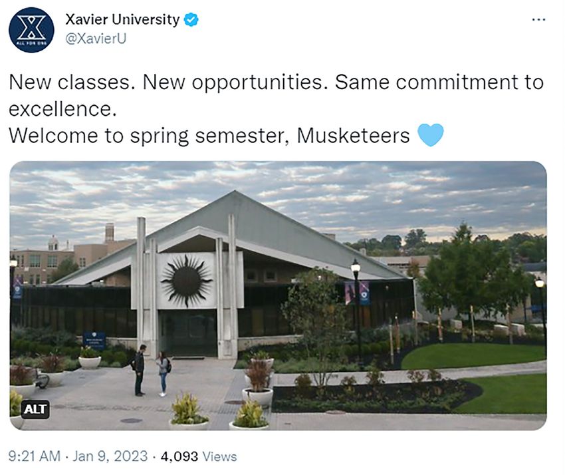Click the Welcome to spring semester line

[209, 136]
